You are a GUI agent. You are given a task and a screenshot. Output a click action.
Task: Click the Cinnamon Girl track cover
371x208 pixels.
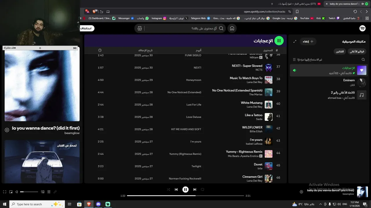[269, 179]
